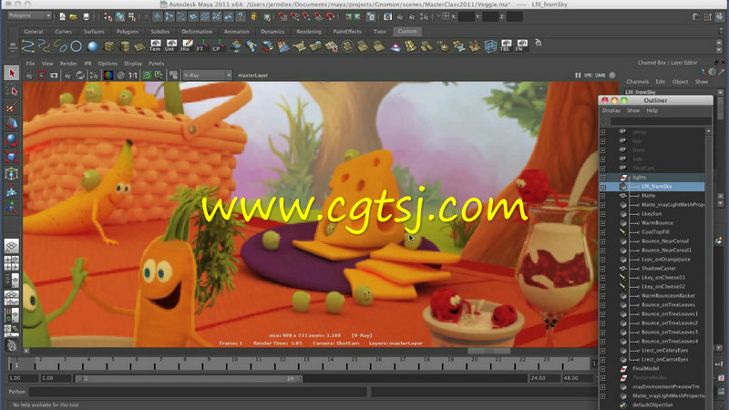Switch to the Rendering shelf tab
The width and height of the screenshot is (729, 410).
(x=309, y=32)
